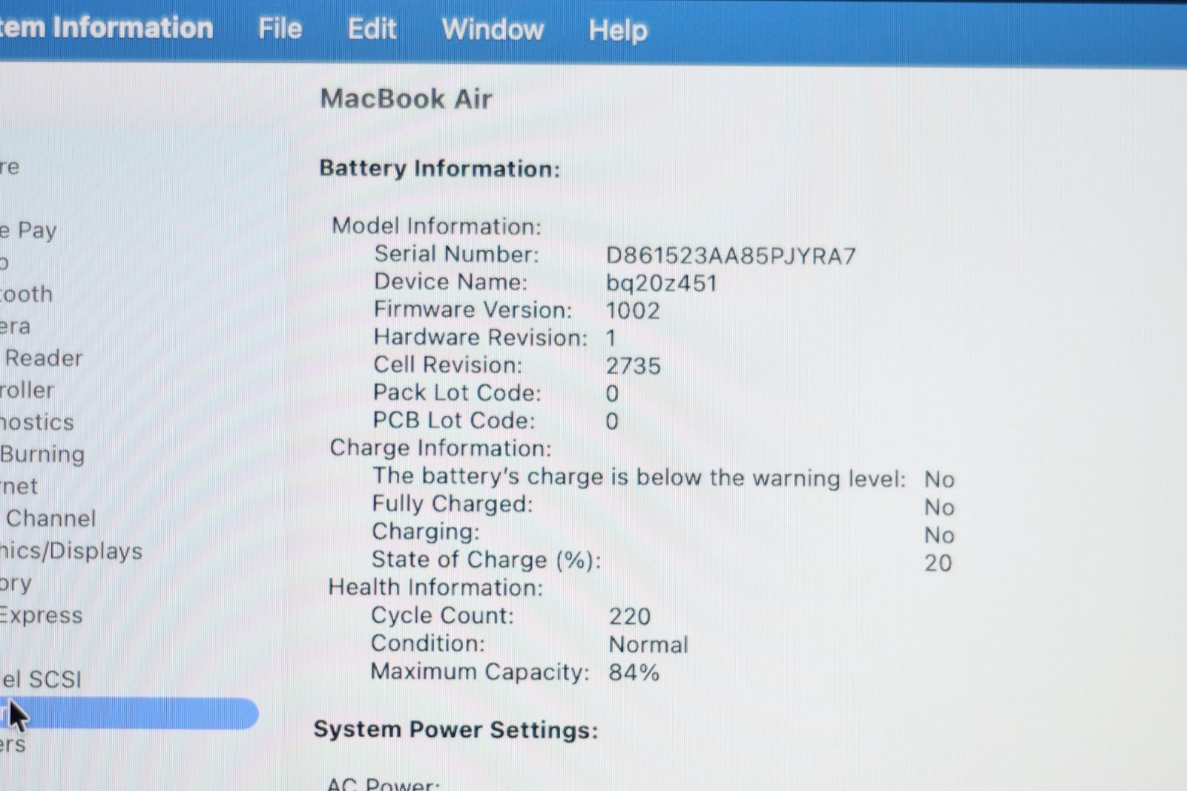Image resolution: width=1187 pixels, height=791 pixels.
Task: Select Parallel SCSI in the sidebar
Action: [41, 679]
